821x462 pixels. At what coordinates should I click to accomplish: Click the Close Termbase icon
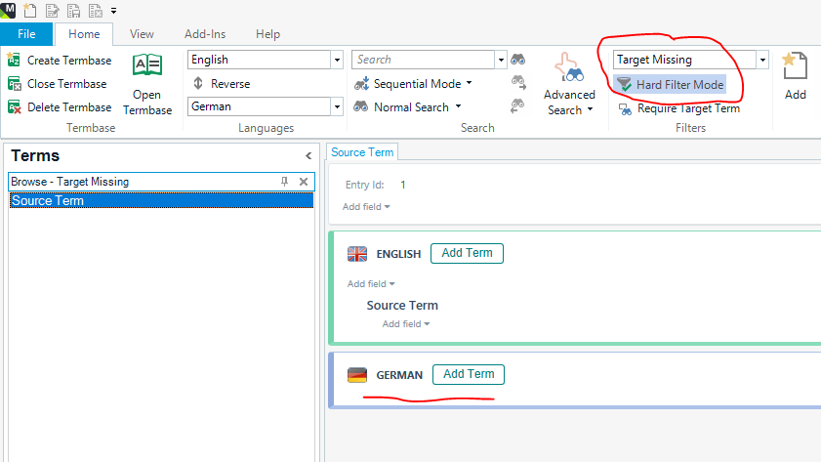[x=14, y=84]
